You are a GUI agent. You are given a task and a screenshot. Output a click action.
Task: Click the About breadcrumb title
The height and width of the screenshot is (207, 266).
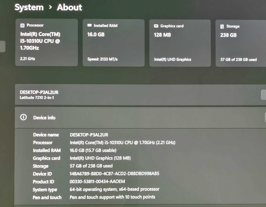pos(69,7)
